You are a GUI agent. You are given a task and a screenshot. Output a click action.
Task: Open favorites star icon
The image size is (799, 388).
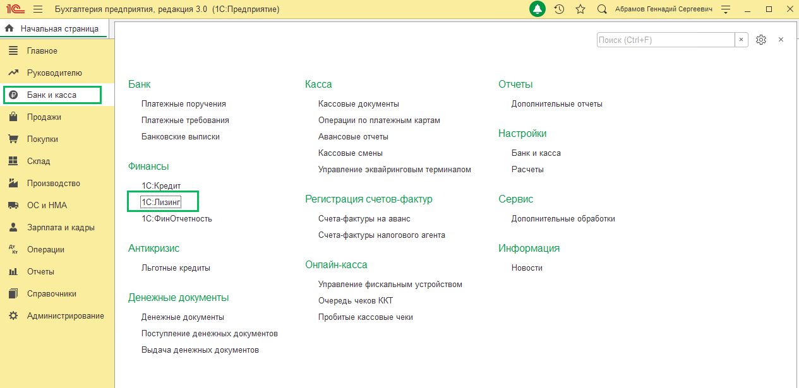(580, 9)
